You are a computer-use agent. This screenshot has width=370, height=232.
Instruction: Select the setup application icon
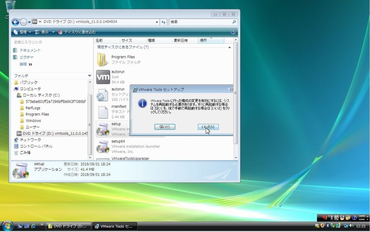click(x=103, y=129)
